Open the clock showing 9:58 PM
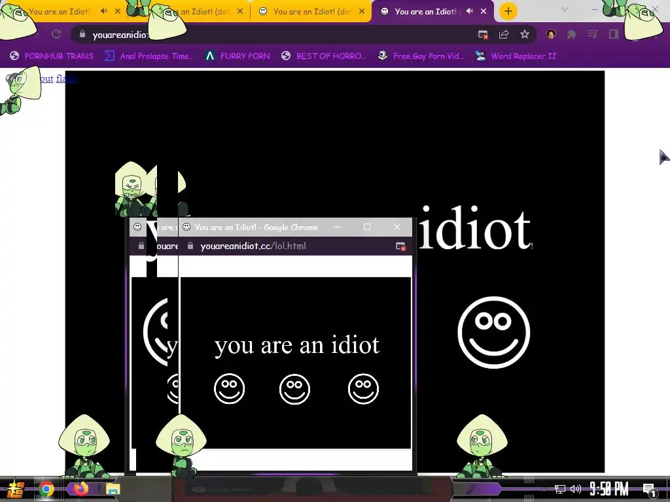 pos(609,489)
